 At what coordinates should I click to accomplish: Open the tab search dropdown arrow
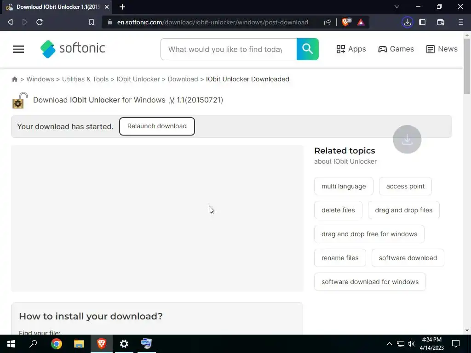[397, 6]
